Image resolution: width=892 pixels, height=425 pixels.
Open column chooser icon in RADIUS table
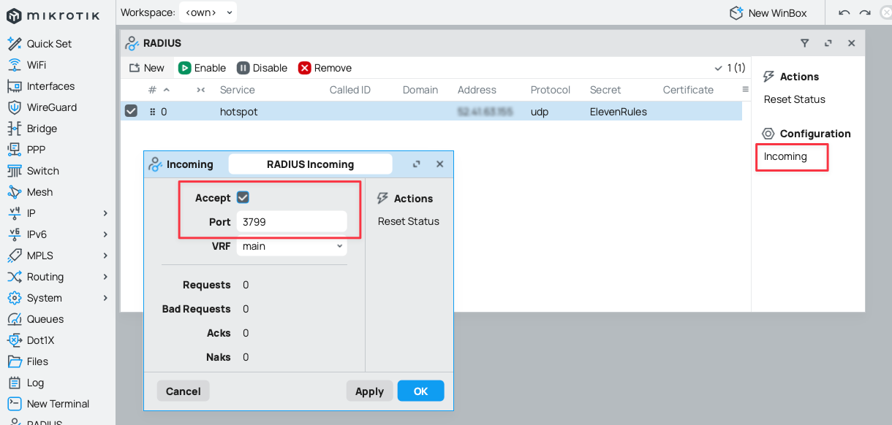pos(746,89)
